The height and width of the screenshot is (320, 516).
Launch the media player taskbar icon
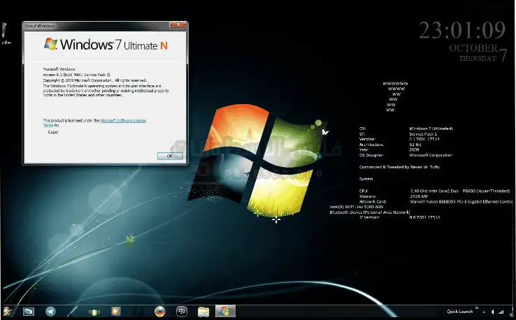[x=115, y=312]
